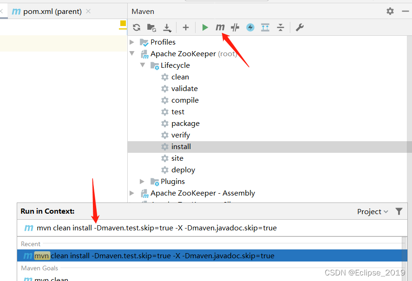Select the Lifecycle folder

pos(175,65)
